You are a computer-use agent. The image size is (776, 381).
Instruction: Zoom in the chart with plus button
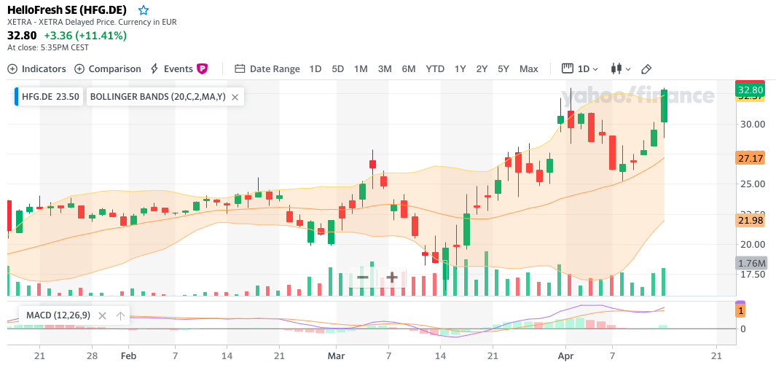coord(392,277)
